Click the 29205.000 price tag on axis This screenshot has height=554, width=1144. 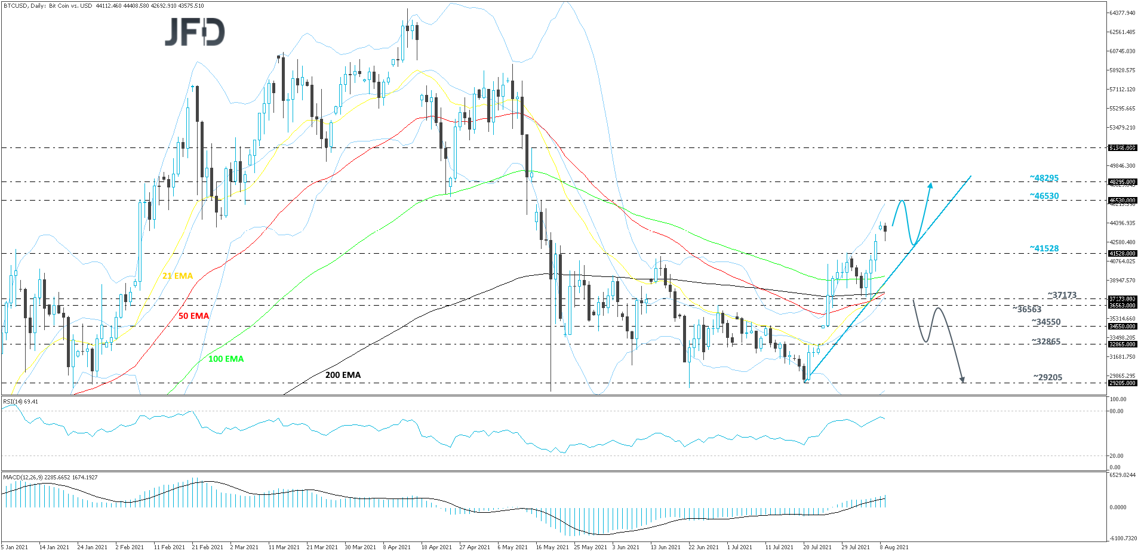(x=1123, y=383)
